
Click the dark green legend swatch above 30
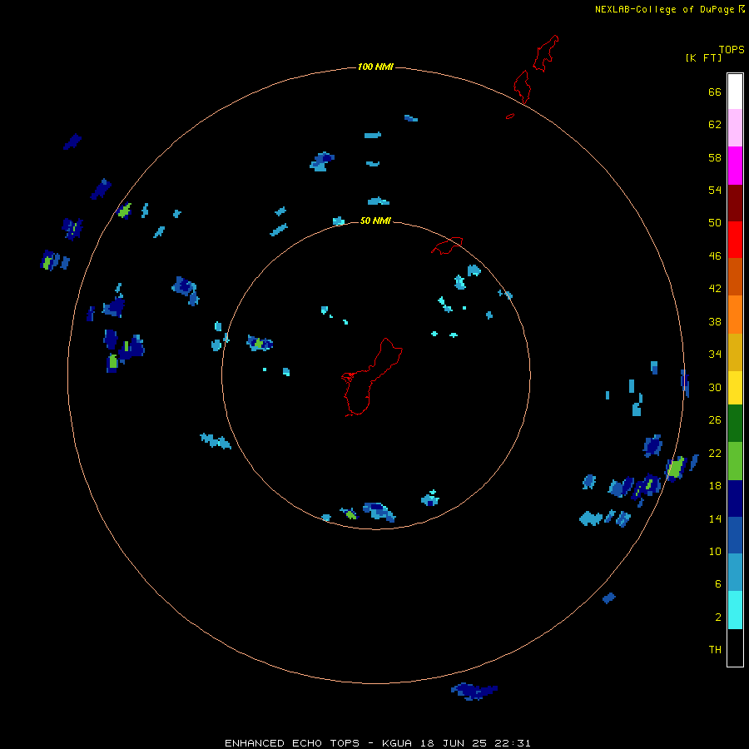pyautogui.click(x=735, y=424)
